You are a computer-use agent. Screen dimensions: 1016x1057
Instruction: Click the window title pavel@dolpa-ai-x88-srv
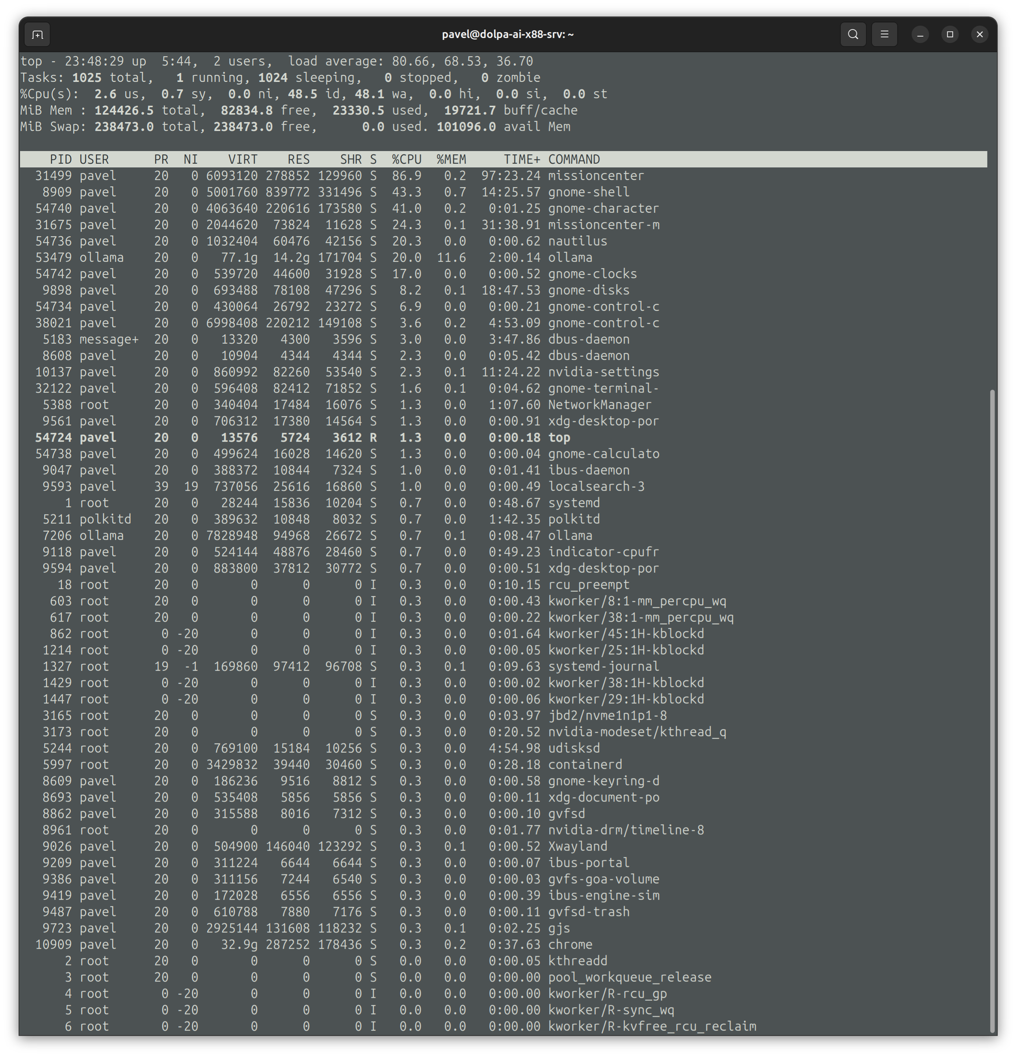pyautogui.click(x=507, y=35)
